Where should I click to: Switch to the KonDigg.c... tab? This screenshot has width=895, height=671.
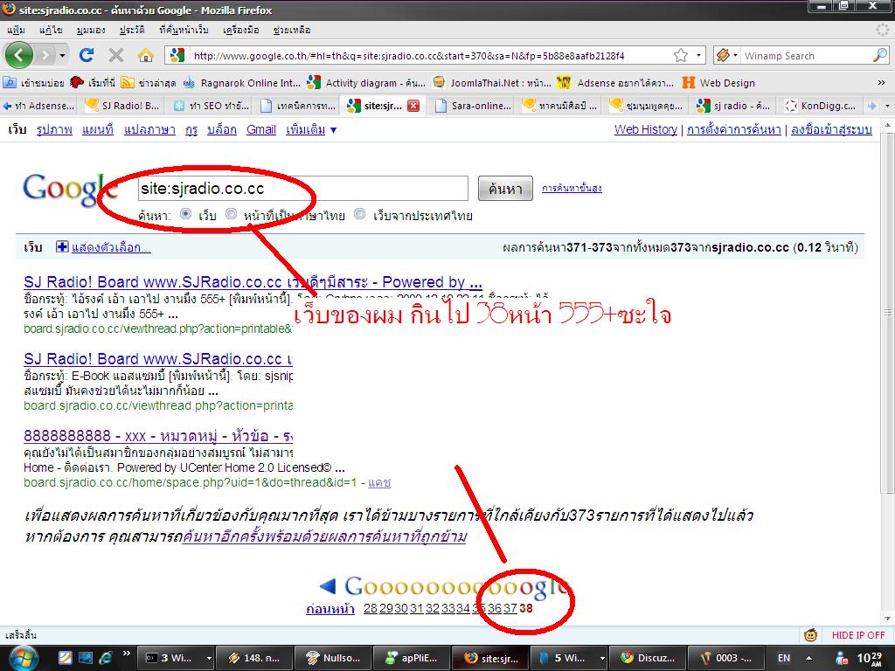coord(820,106)
